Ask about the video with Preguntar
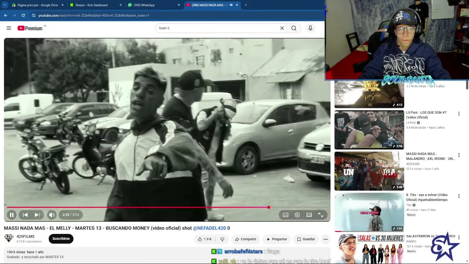 tap(277, 239)
